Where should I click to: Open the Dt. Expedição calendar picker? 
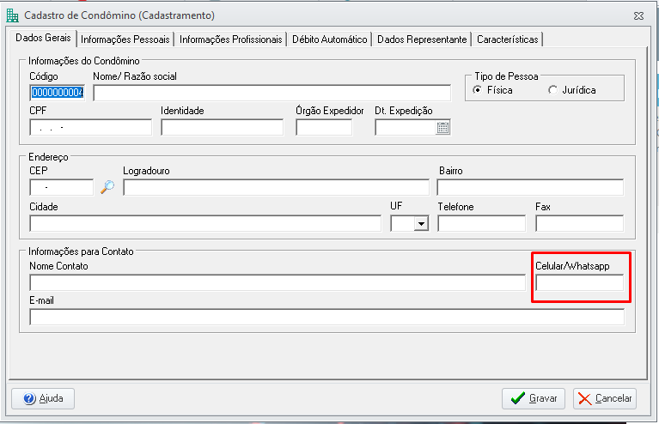click(x=443, y=128)
